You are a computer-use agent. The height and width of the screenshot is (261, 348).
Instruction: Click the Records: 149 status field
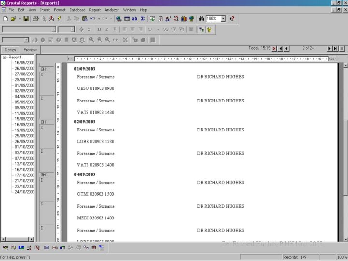(x=300, y=257)
